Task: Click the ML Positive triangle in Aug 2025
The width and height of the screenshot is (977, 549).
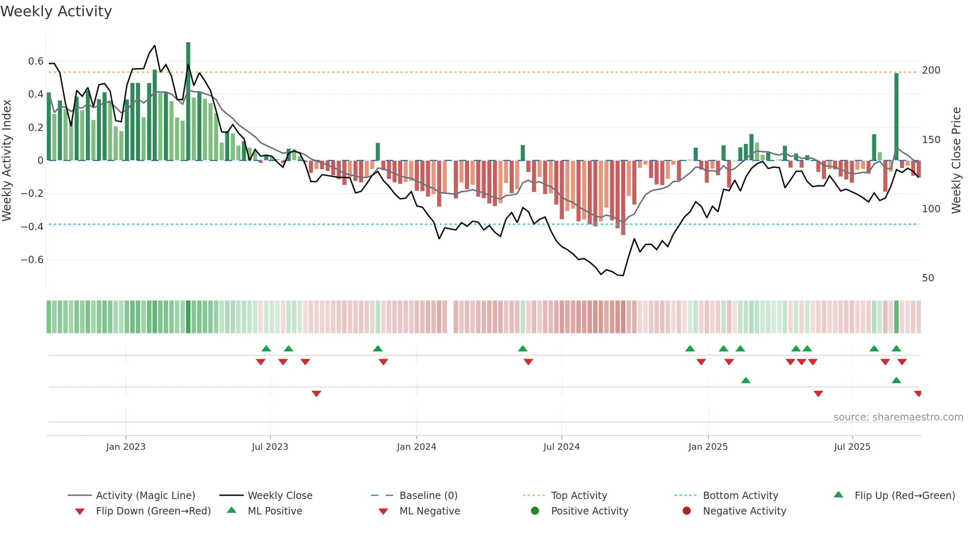Action: point(896,380)
